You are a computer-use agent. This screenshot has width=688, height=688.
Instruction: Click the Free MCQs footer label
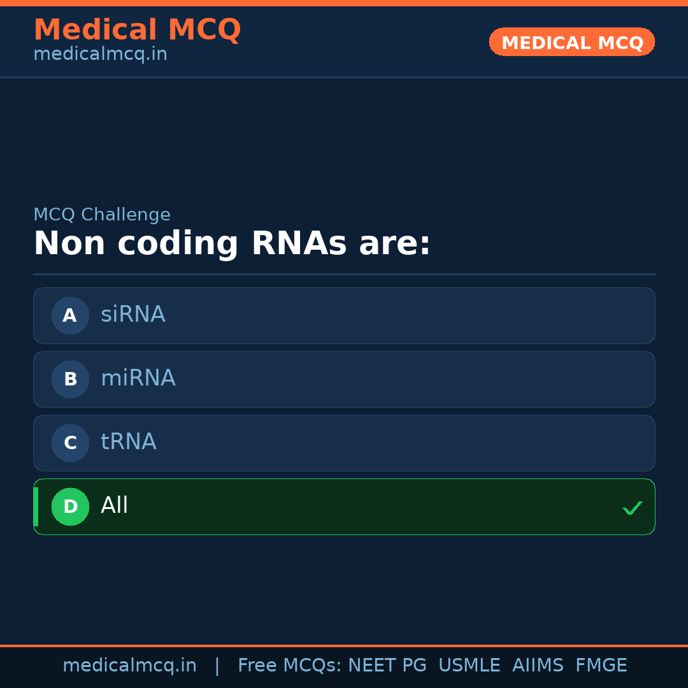click(289, 666)
